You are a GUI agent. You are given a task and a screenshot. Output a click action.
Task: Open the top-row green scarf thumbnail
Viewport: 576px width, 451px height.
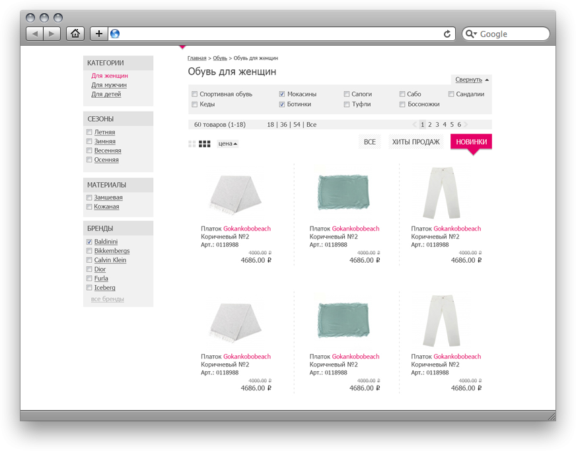tap(343, 192)
